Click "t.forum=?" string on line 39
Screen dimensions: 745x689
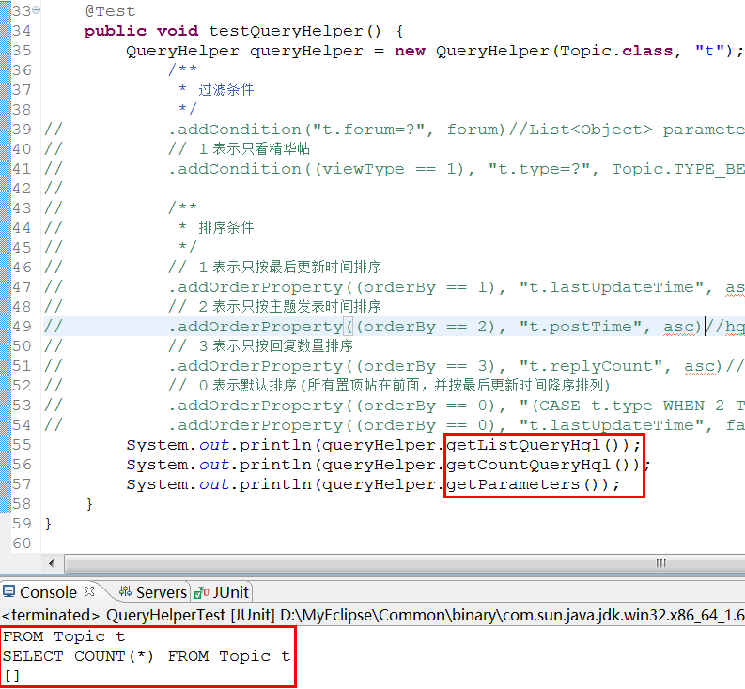point(368,130)
